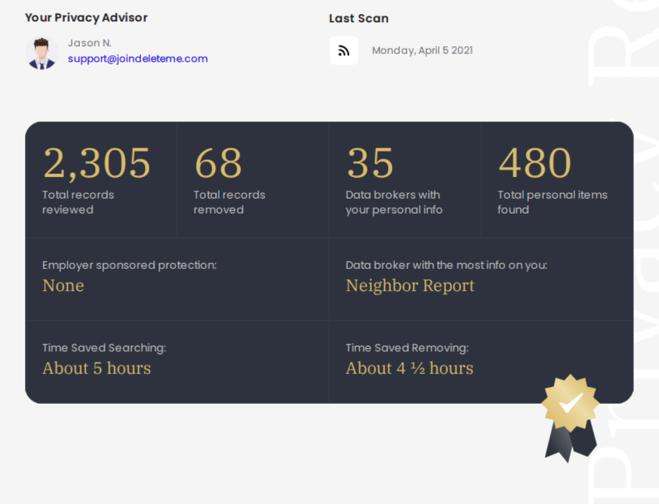Click the 35 data brokers count

click(x=370, y=163)
